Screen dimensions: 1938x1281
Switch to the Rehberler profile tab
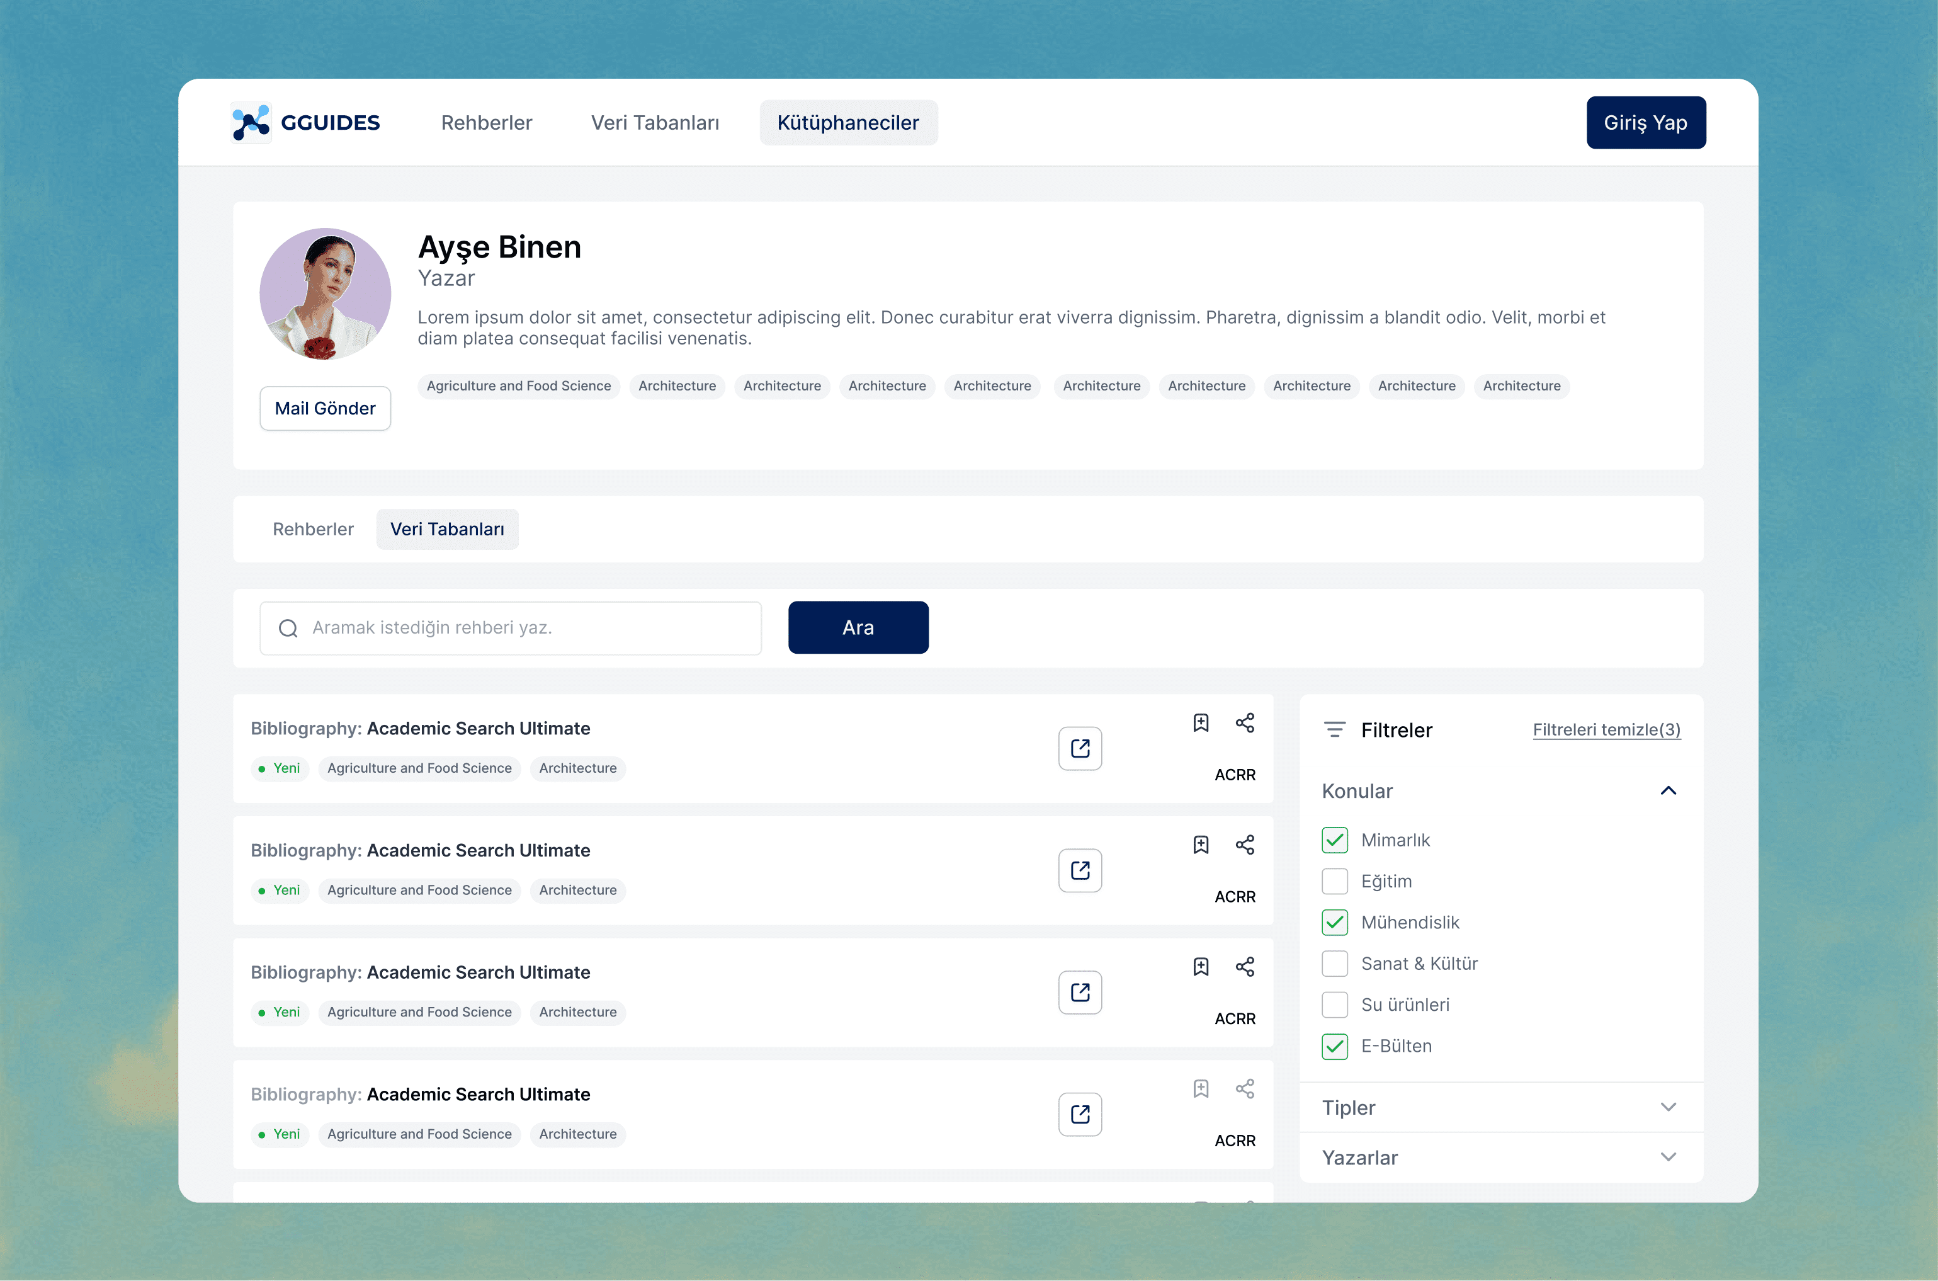tap(313, 530)
